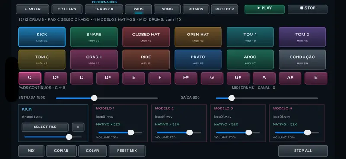The height and width of the screenshot is (159, 346).
Task: Click SELECT FILE for the KICK sample
Action: pyautogui.click(x=45, y=127)
